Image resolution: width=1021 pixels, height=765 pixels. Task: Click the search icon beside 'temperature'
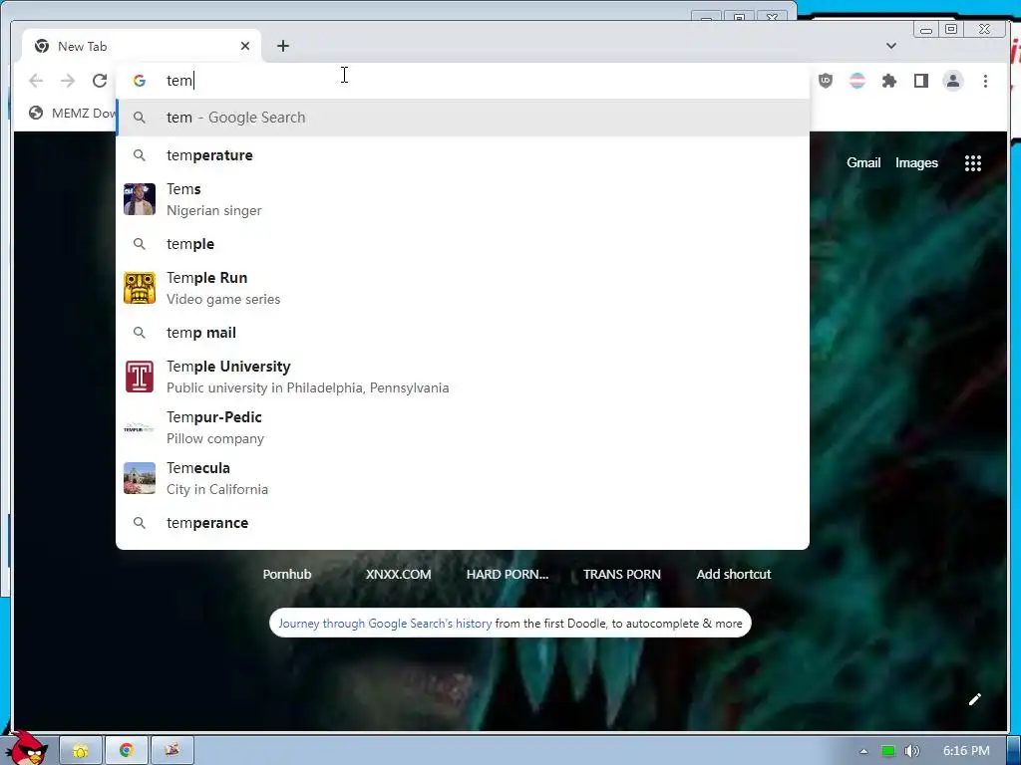(x=139, y=155)
